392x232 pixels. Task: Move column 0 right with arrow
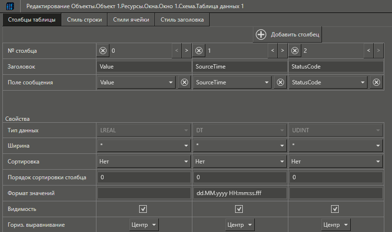click(186, 50)
